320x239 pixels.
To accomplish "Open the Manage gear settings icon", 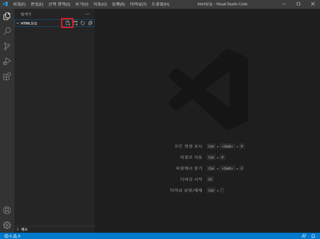I will (x=7, y=225).
